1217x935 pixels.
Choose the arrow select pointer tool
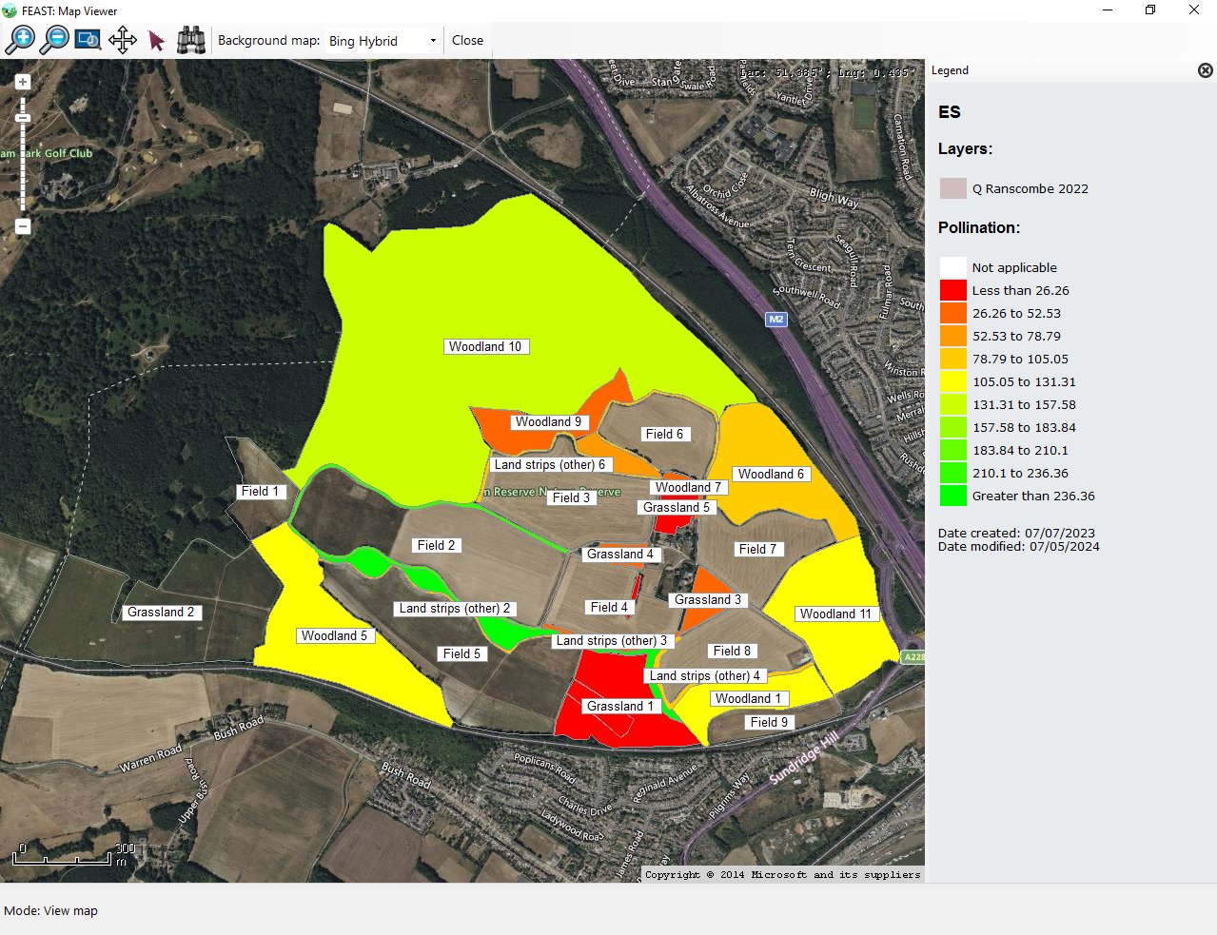[157, 41]
